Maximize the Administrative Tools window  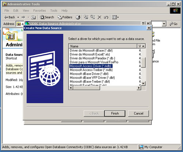[173, 4]
